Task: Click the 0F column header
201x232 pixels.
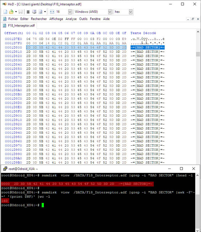Action: tap(124, 33)
